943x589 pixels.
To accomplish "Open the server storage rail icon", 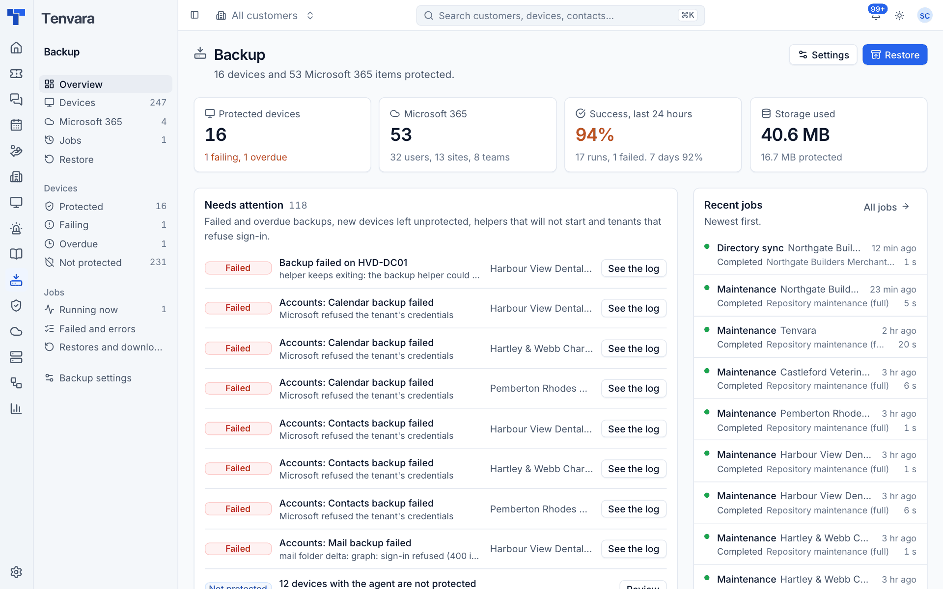I will tap(16, 357).
